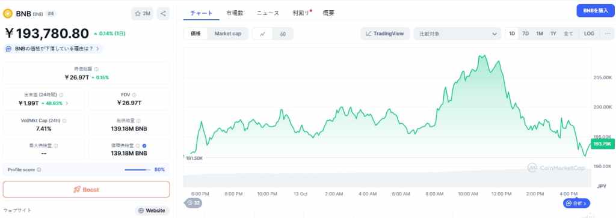This screenshot has width=616, height=218.
Task: Set chart range to 7D
Action: [x=525, y=34]
